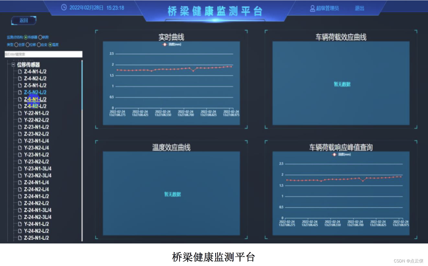Click the file icon beside Z-4-N1-L/2

(20, 71)
